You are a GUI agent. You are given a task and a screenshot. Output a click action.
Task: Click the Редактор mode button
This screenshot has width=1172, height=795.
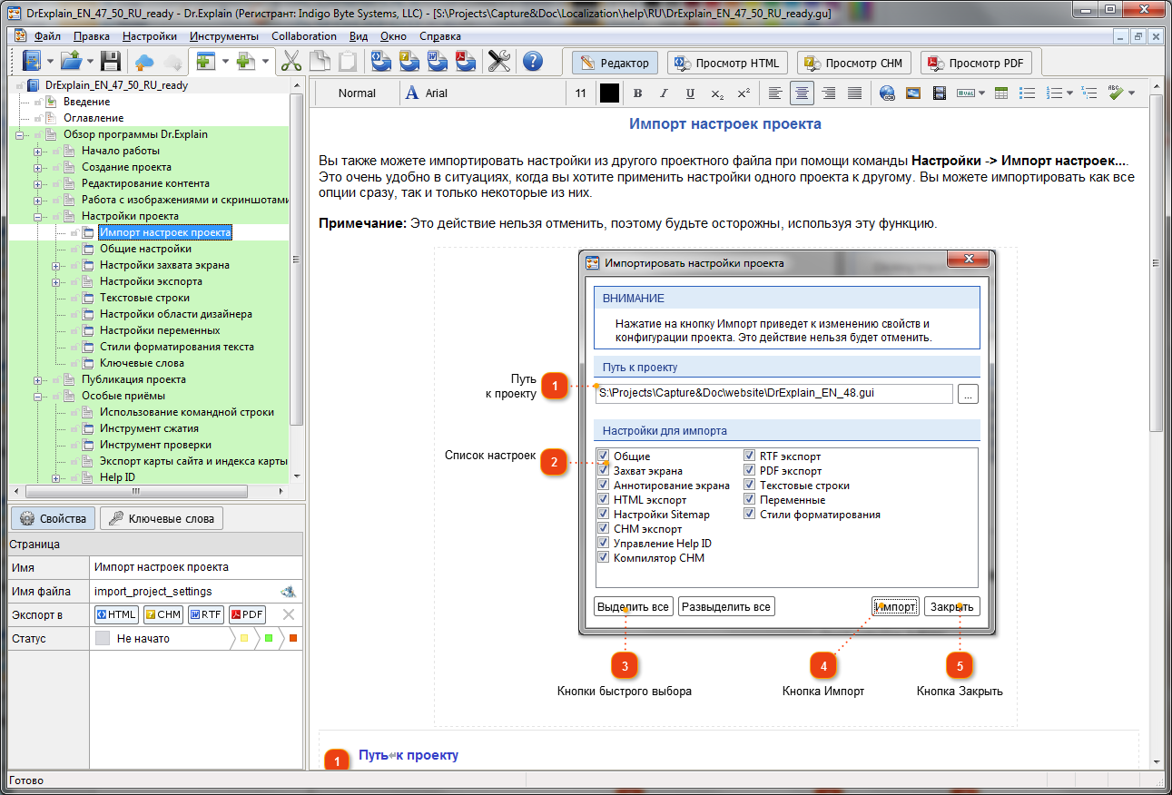[616, 63]
